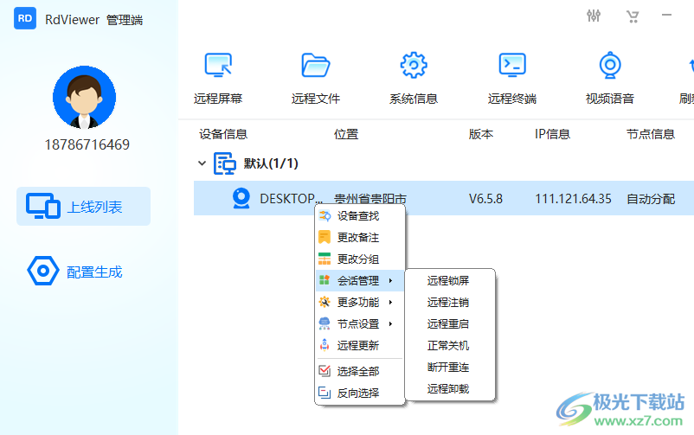Collapse the default group chevron
Viewport: 694px width, 435px height.
click(x=202, y=163)
